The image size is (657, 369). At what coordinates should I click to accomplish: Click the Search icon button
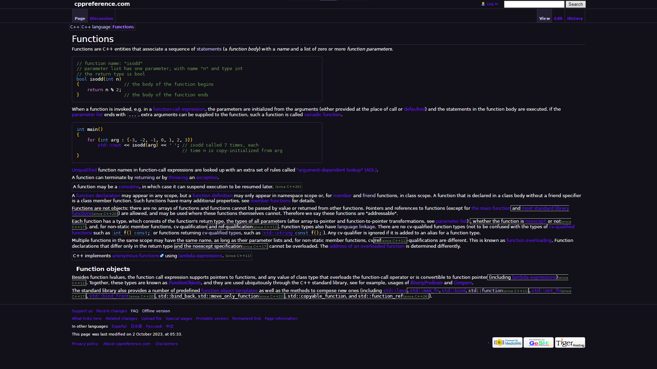tap(576, 4)
